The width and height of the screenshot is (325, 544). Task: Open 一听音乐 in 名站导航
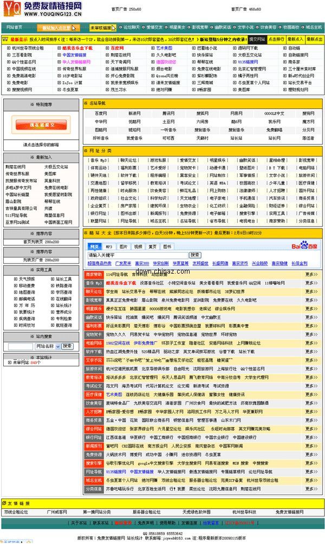pyautogui.click(x=168, y=129)
